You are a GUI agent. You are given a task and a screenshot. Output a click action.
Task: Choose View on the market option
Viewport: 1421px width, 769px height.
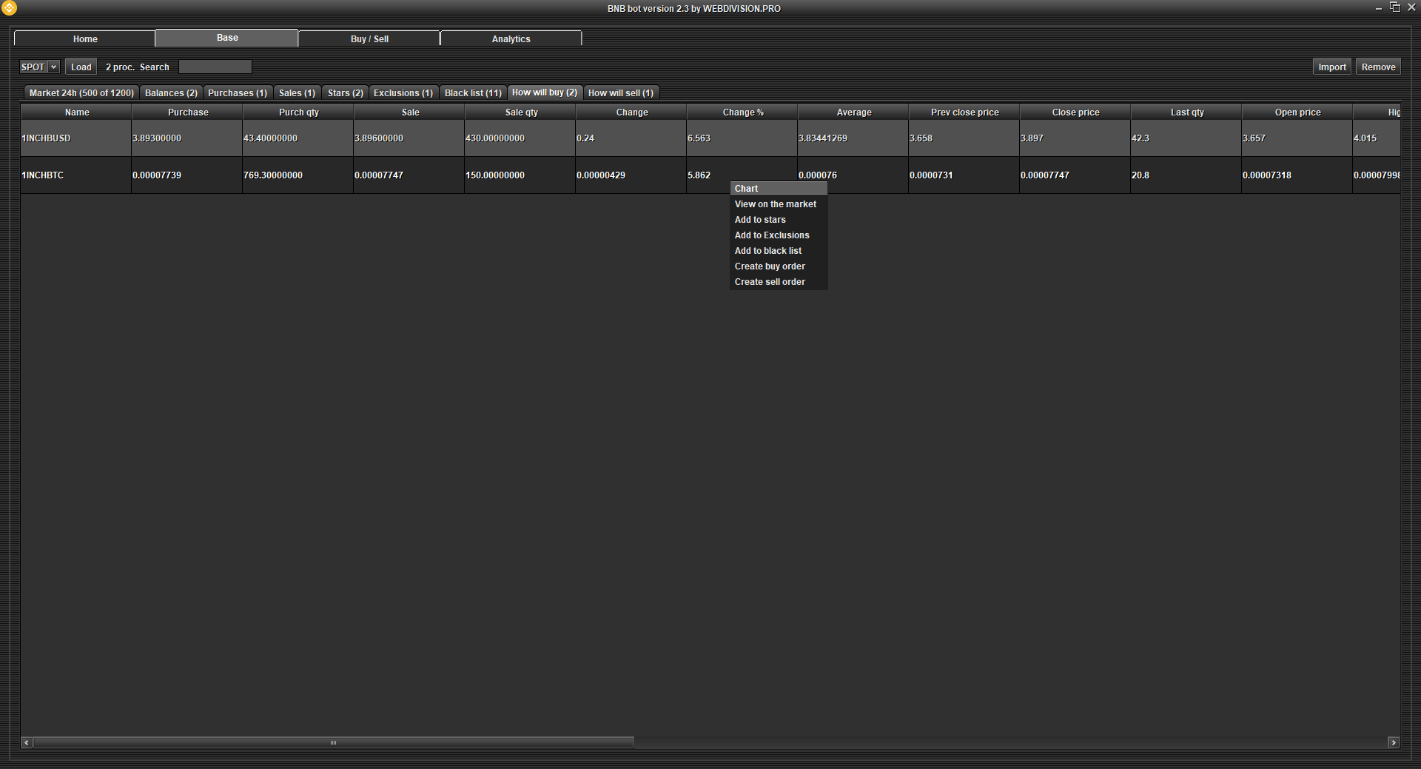point(776,204)
